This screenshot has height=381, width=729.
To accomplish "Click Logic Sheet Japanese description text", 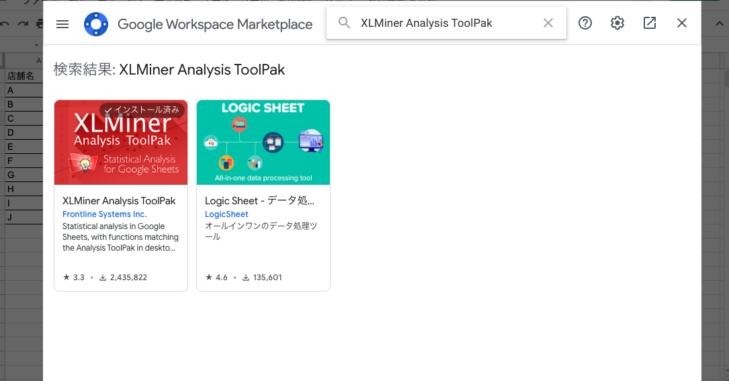I will tap(261, 231).
